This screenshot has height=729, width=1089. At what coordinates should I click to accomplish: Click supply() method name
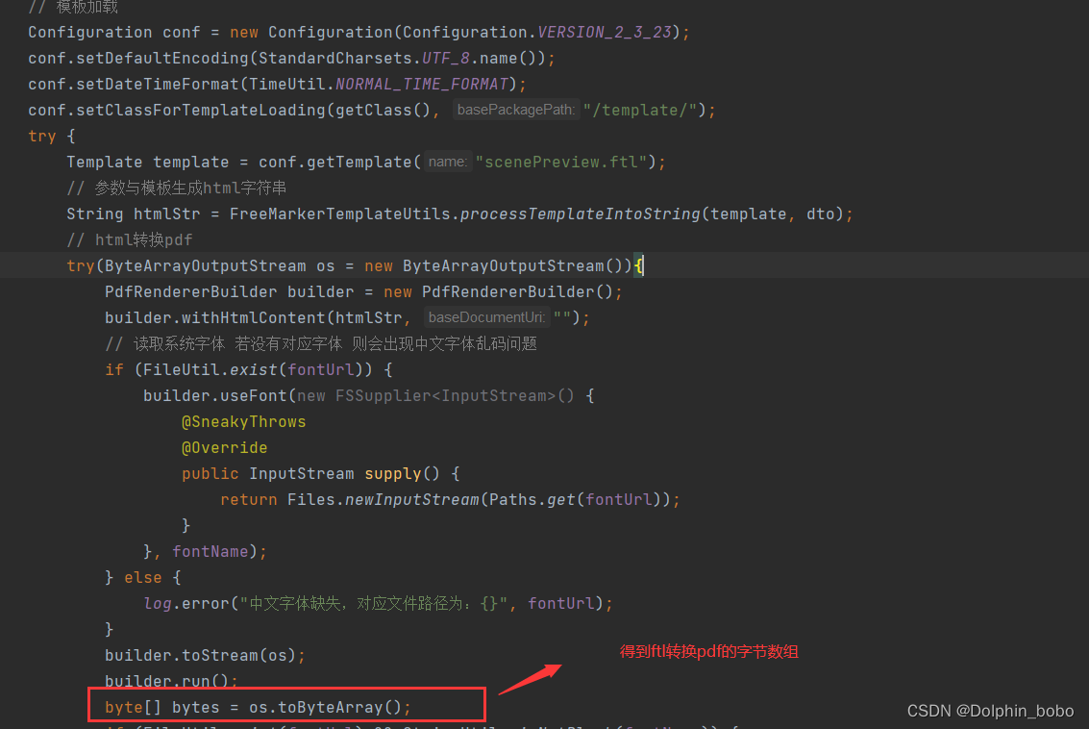[392, 474]
